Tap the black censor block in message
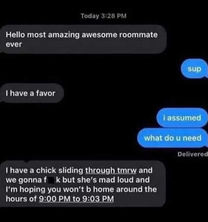 [x=51, y=180]
